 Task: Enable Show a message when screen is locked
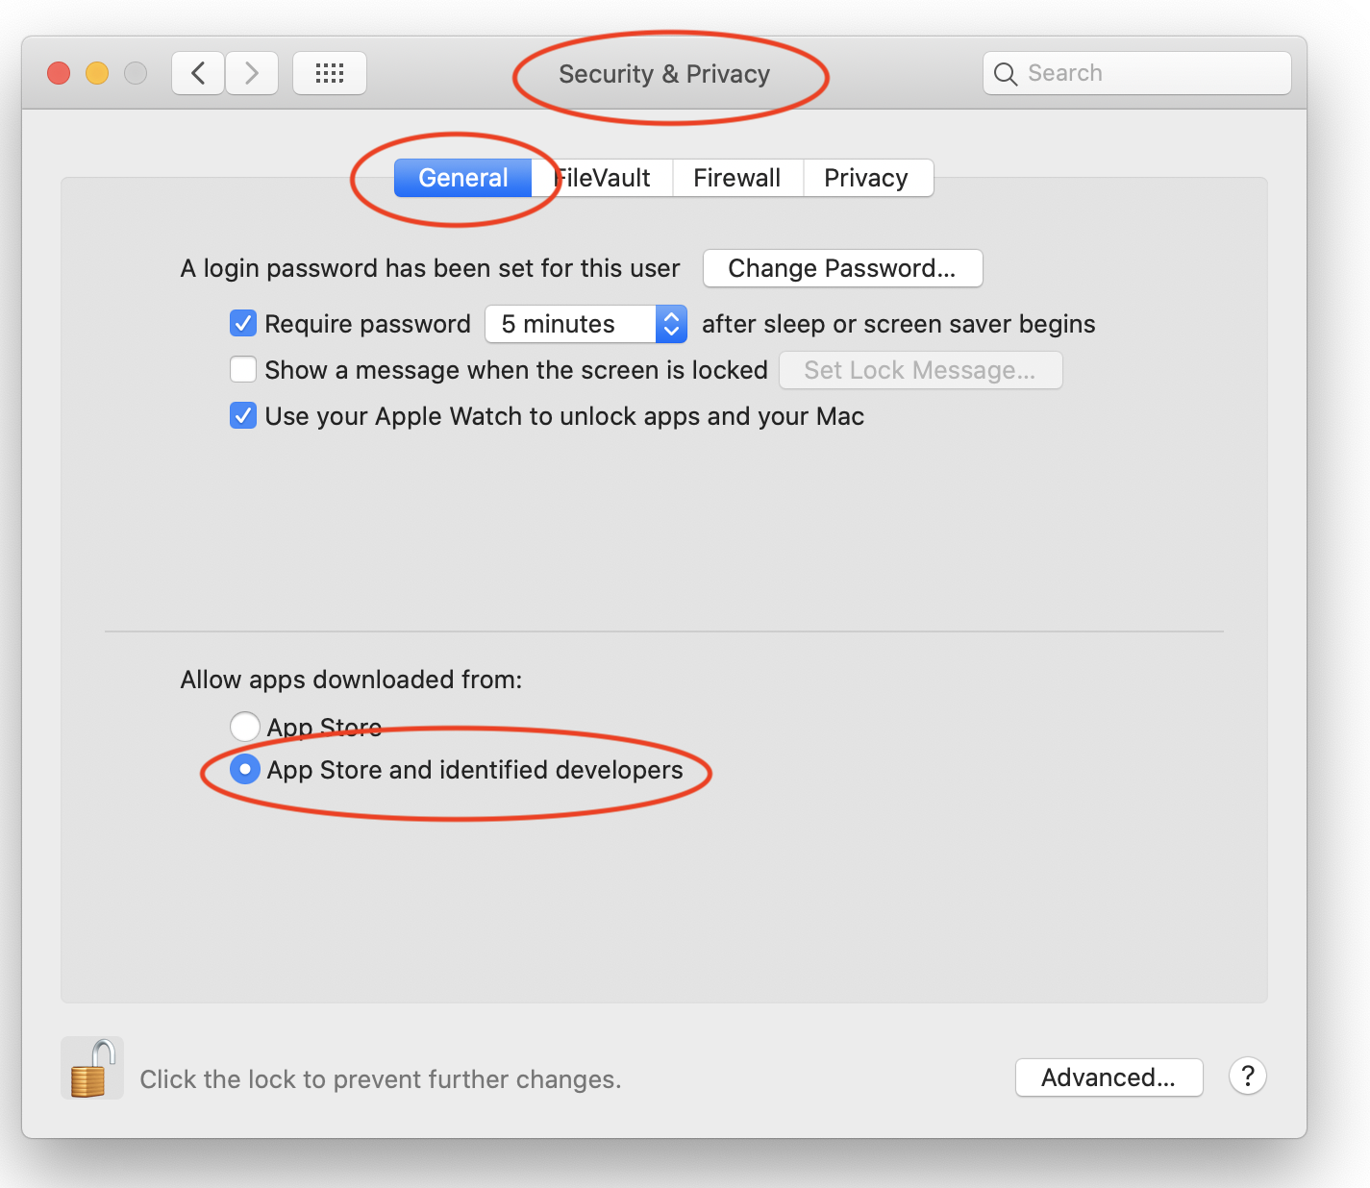click(x=243, y=369)
